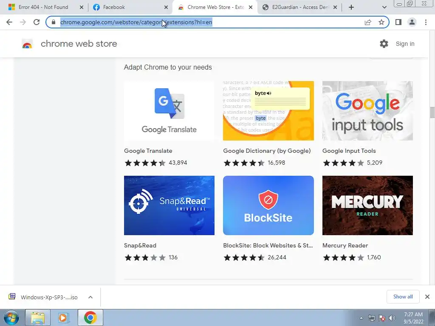Screen dimensions: 435x326
Task: Click the vertical page scrollbar thumb
Action: pyautogui.click(x=432, y=112)
